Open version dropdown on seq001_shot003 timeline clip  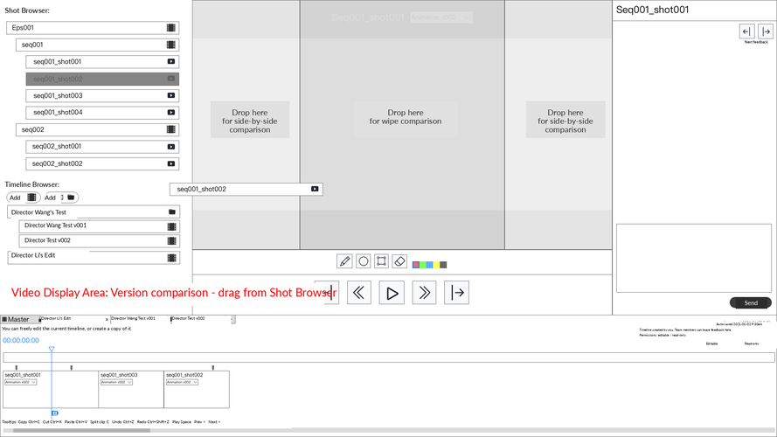click(116, 383)
